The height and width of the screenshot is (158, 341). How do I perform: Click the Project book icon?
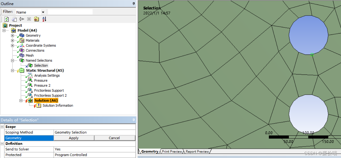5,25
